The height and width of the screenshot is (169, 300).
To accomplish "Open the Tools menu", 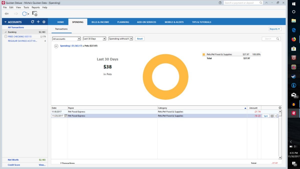I will click(x=26, y=8).
